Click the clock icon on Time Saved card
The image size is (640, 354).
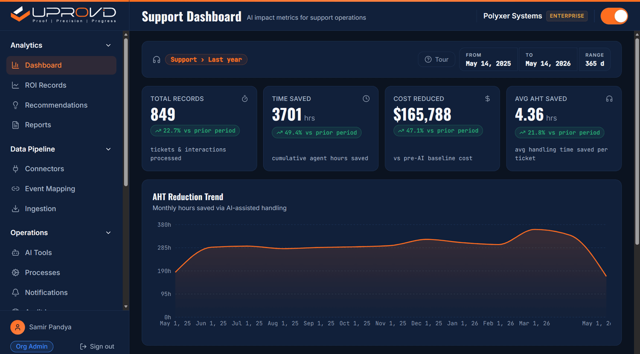tap(366, 99)
